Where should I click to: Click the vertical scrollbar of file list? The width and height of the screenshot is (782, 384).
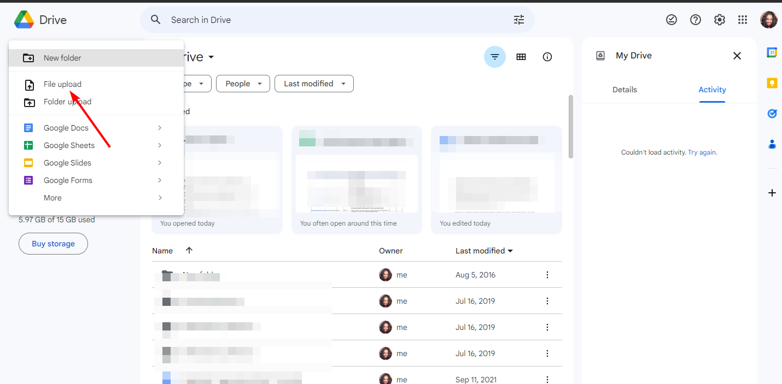pyautogui.click(x=571, y=127)
